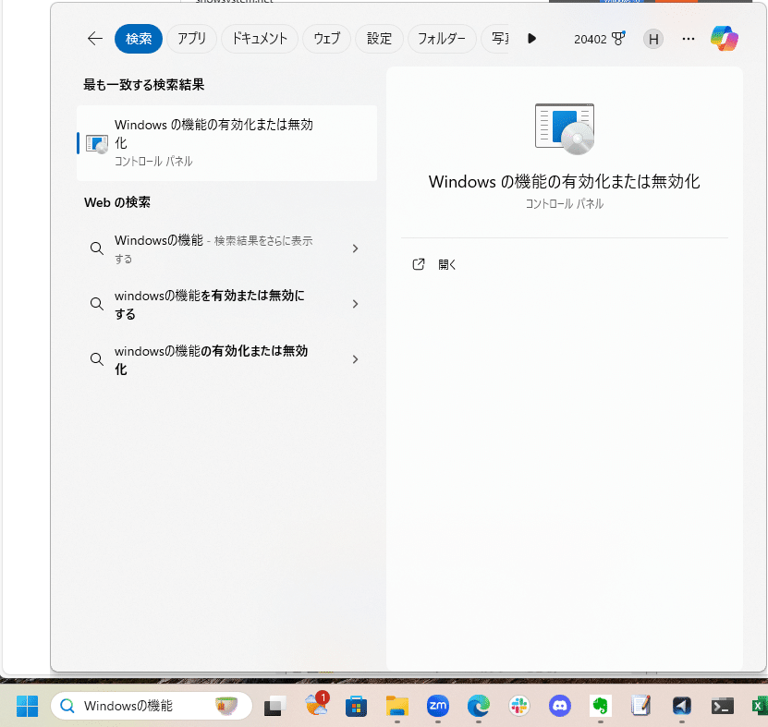Image resolution: width=768 pixels, height=727 pixels.
Task: Open the H account avatar
Action: point(653,39)
